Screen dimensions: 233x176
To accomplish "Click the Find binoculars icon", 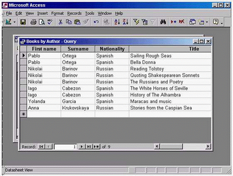I will pos(163,22).
